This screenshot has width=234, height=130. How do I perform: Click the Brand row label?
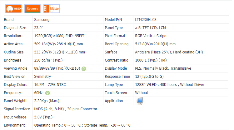(x=9, y=20)
